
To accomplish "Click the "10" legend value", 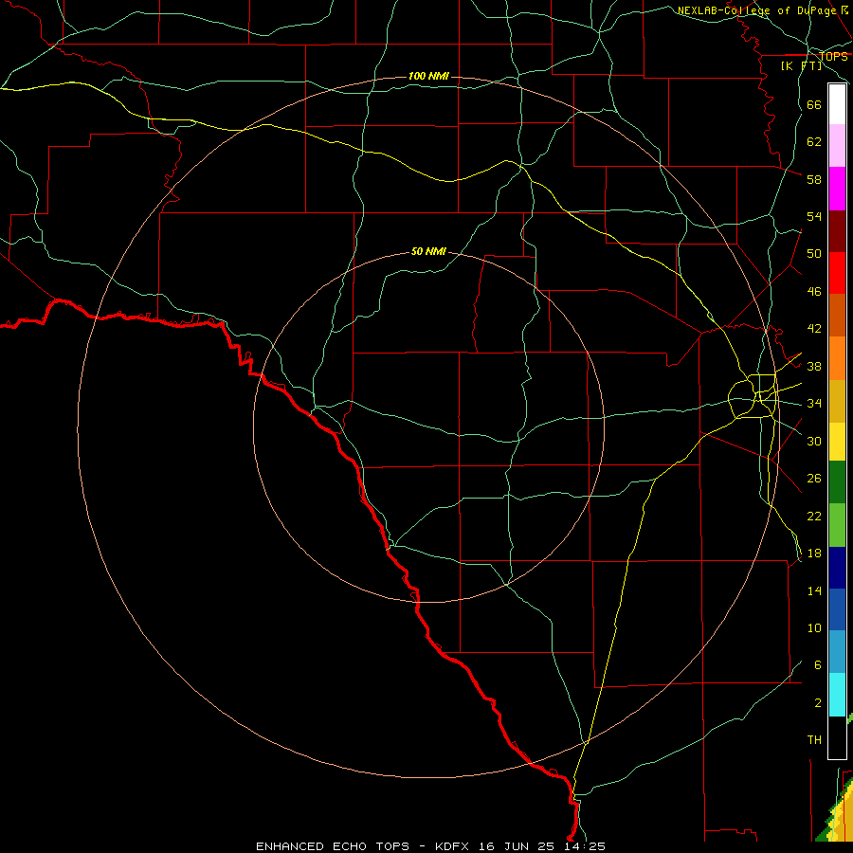I will click(x=814, y=627).
